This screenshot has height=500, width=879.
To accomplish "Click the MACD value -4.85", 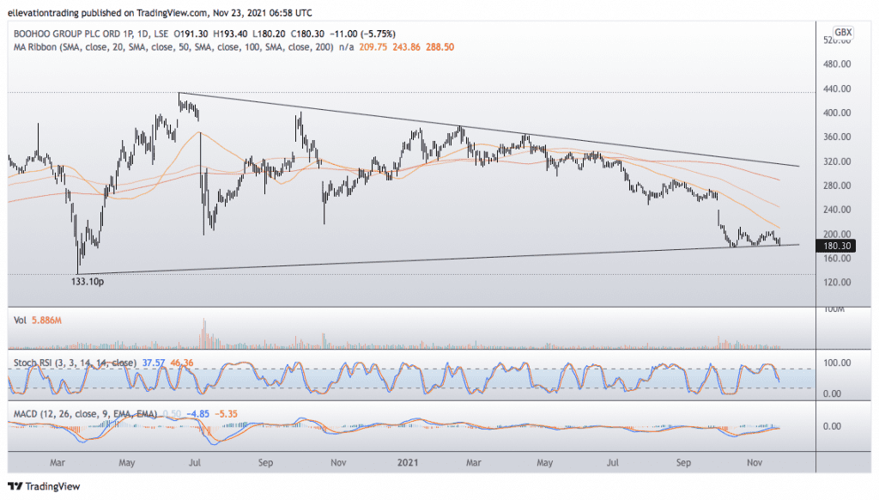I will [x=197, y=414].
